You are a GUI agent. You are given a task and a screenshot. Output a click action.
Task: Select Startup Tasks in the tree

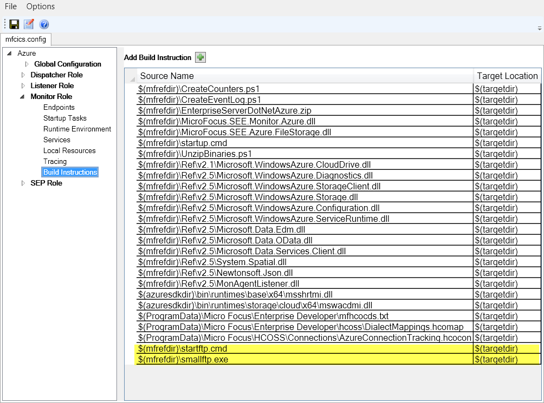coord(65,118)
